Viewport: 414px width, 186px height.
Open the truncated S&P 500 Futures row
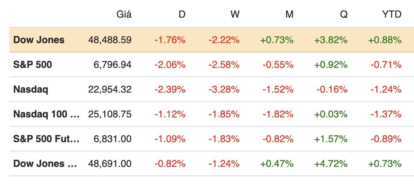46,139
